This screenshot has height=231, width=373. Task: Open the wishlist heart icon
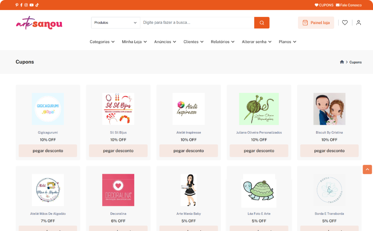345,23
